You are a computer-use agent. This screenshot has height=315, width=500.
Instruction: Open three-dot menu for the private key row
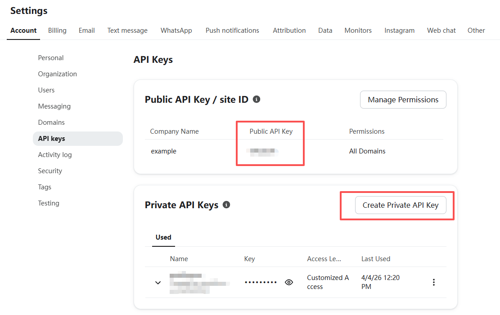pos(434,282)
